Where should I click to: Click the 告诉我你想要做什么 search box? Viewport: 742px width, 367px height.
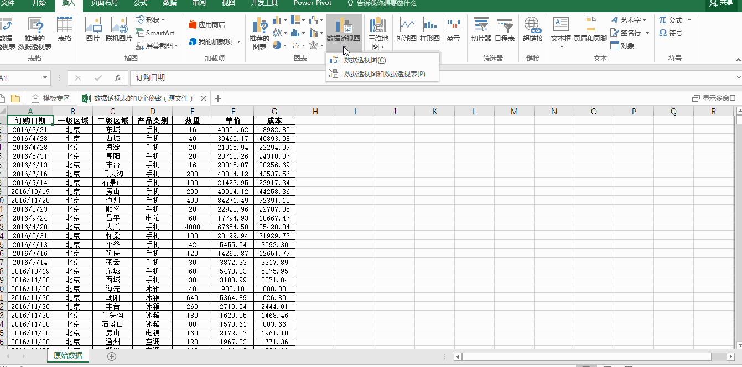coord(381,3)
